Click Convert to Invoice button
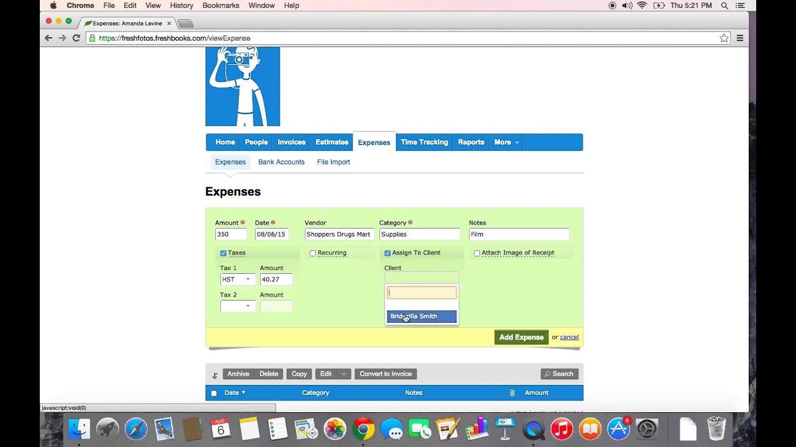 386,374
